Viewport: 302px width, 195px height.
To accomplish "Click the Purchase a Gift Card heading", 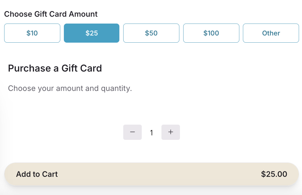I will (55, 68).
